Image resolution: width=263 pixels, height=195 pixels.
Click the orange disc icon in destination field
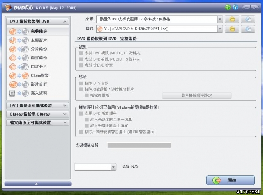(x=100, y=29)
